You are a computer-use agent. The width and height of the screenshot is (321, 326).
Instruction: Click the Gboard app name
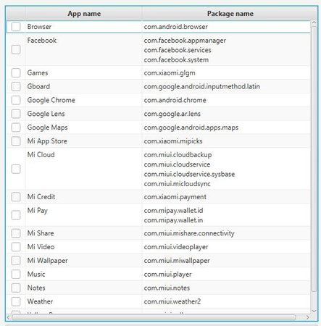pyautogui.click(x=38, y=86)
